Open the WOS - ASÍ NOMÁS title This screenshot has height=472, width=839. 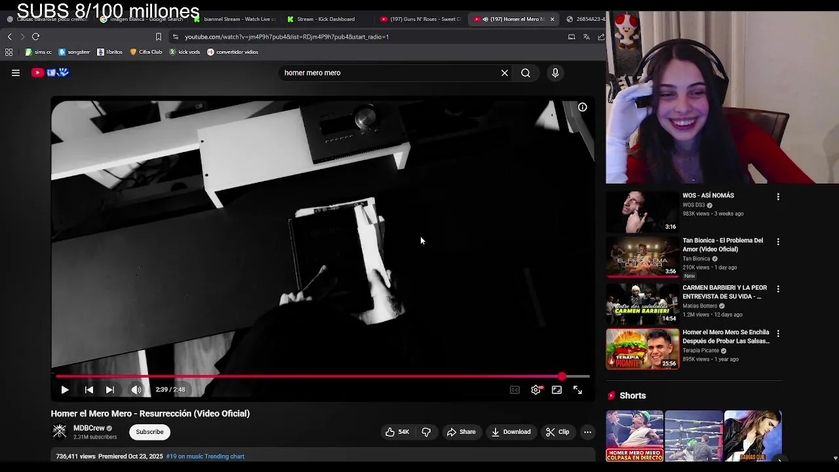pos(708,195)
